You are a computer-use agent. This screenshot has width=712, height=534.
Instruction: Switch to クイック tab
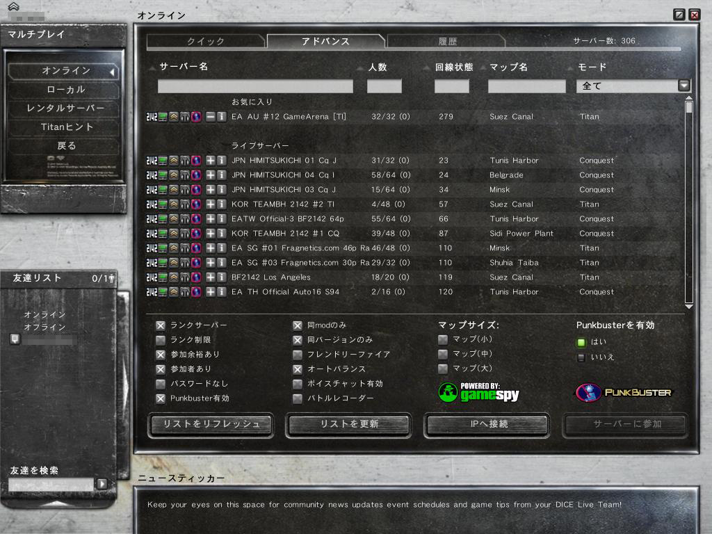(x=206, y=41)
